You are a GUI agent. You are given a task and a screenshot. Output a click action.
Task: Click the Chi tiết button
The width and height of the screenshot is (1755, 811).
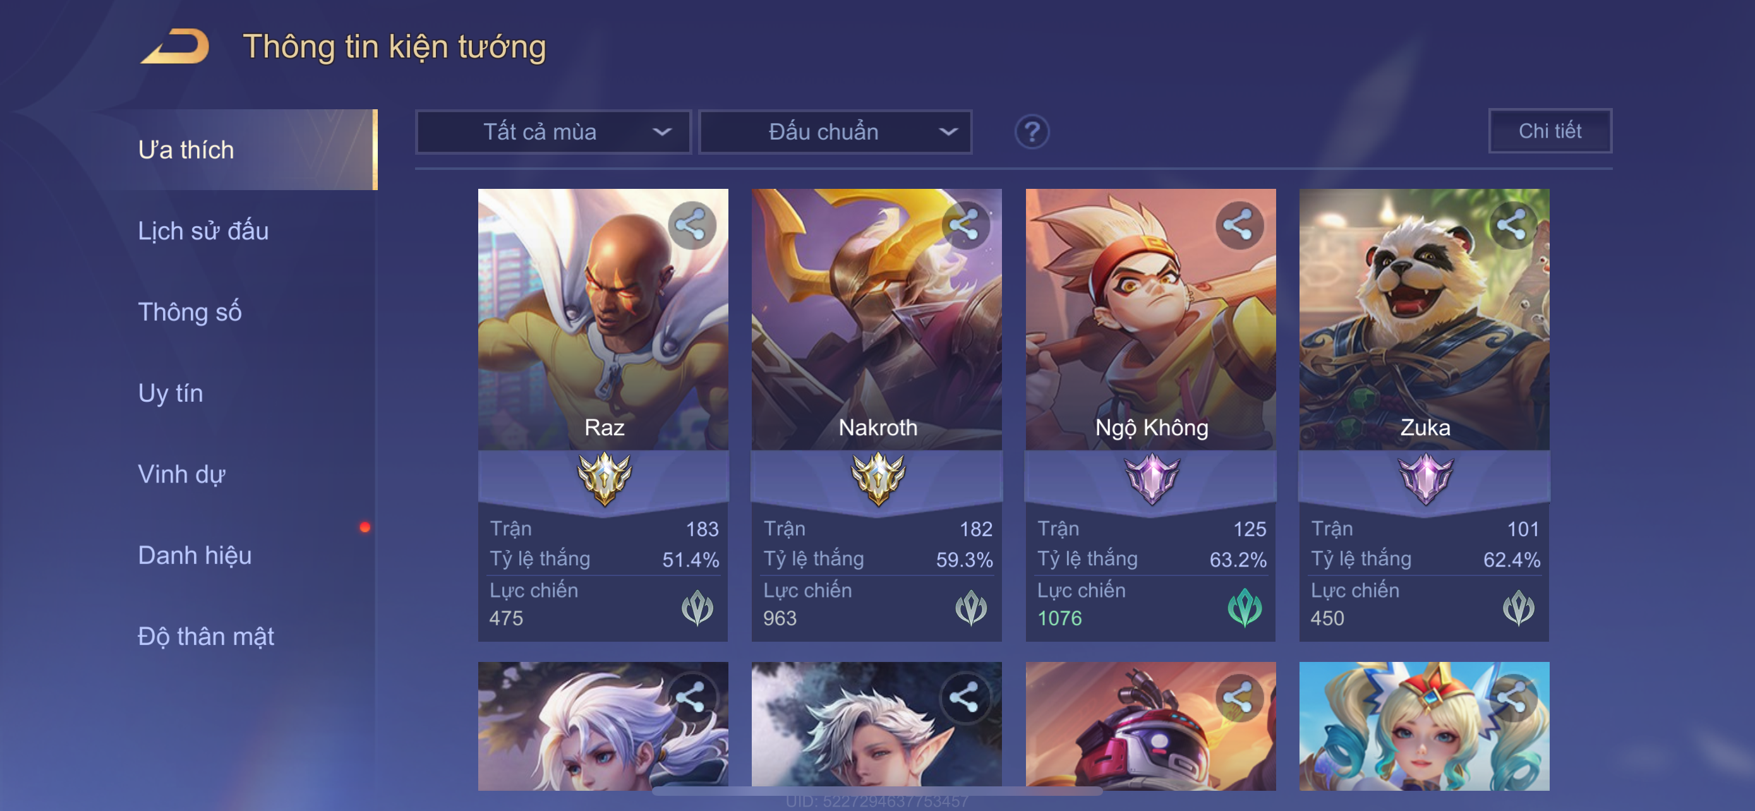(x=1550, y=131)
